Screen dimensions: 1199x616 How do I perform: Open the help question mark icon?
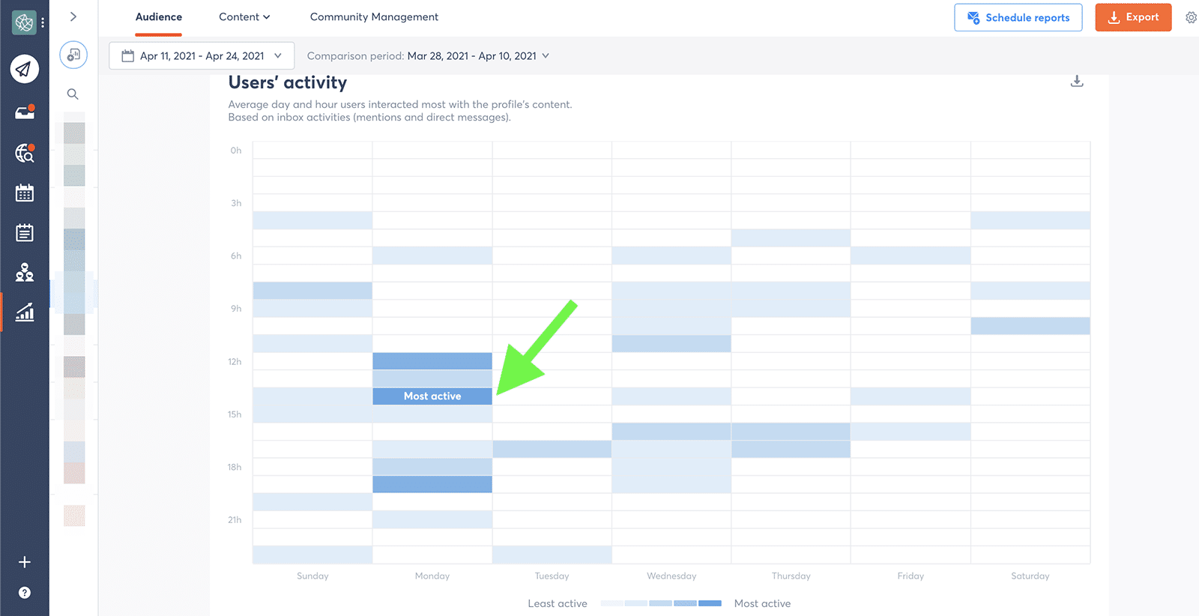click(25, 593)
